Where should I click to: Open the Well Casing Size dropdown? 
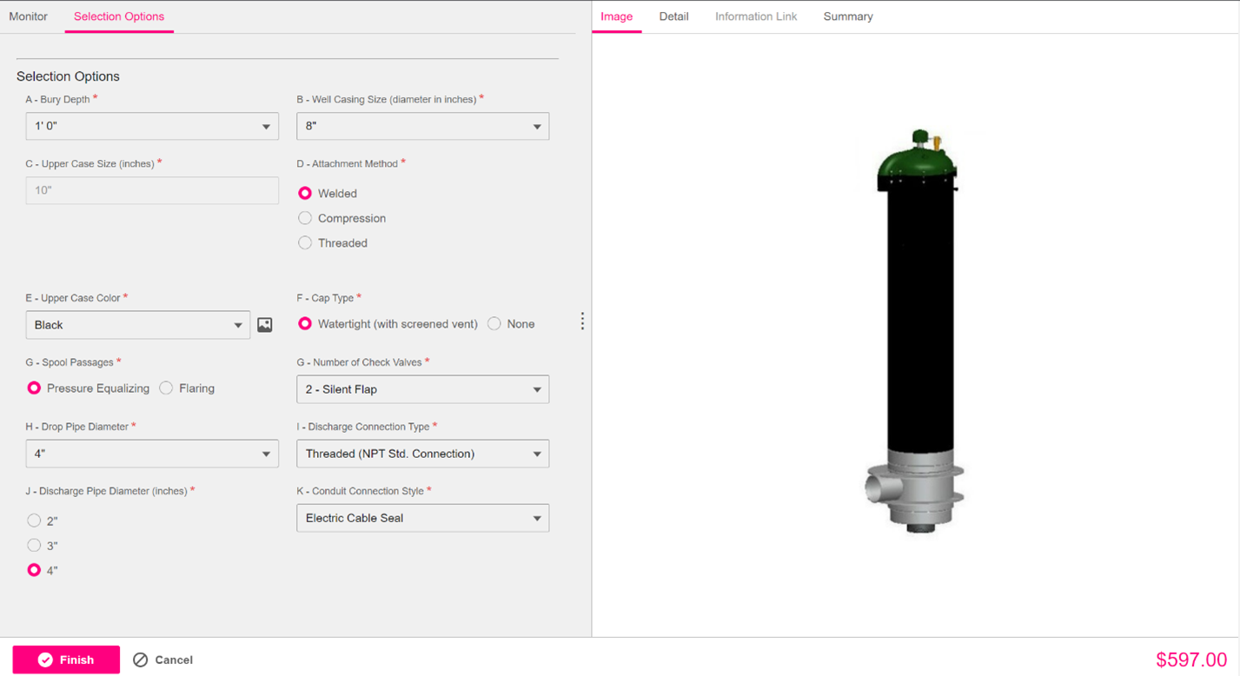(x=422, y=126)
